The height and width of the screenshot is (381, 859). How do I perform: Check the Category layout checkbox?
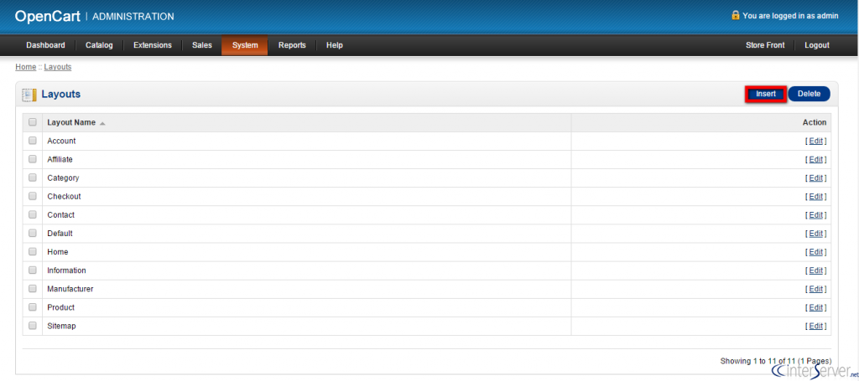coord(33,178)
